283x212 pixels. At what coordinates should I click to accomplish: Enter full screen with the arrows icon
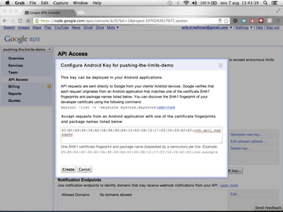click(278, 11)
